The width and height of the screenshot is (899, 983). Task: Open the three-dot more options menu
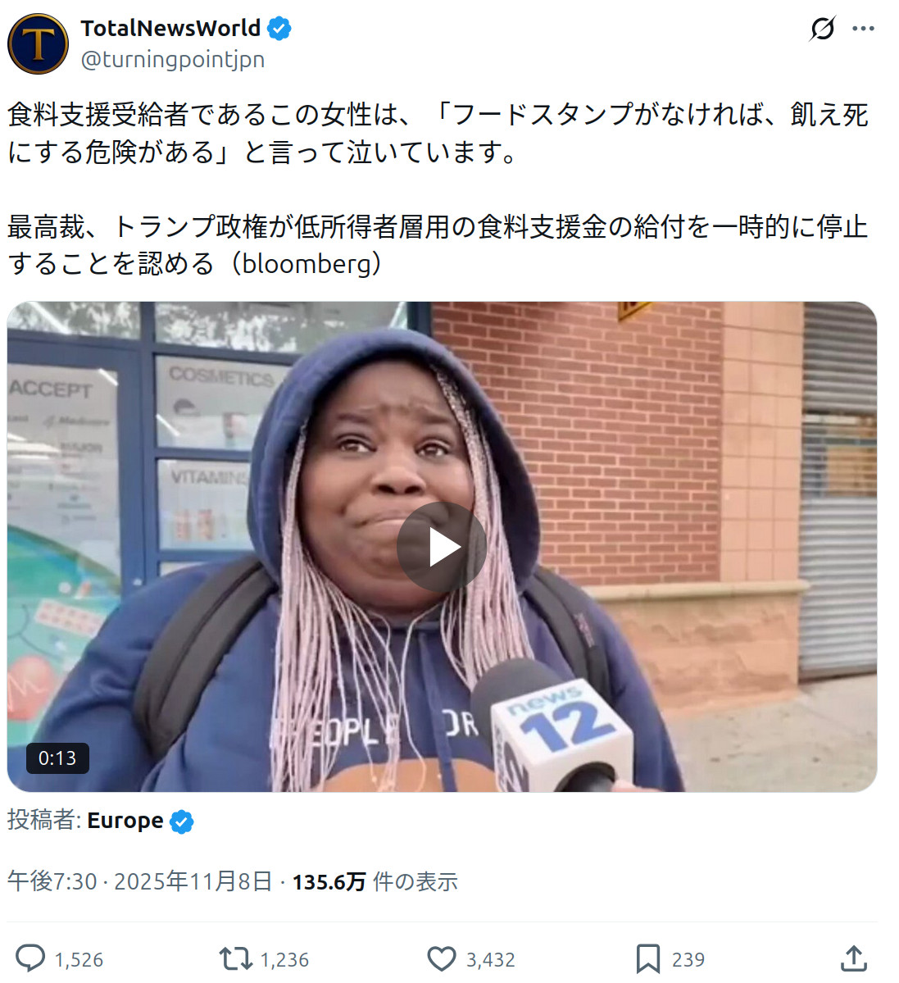click(x=863, y=28)
